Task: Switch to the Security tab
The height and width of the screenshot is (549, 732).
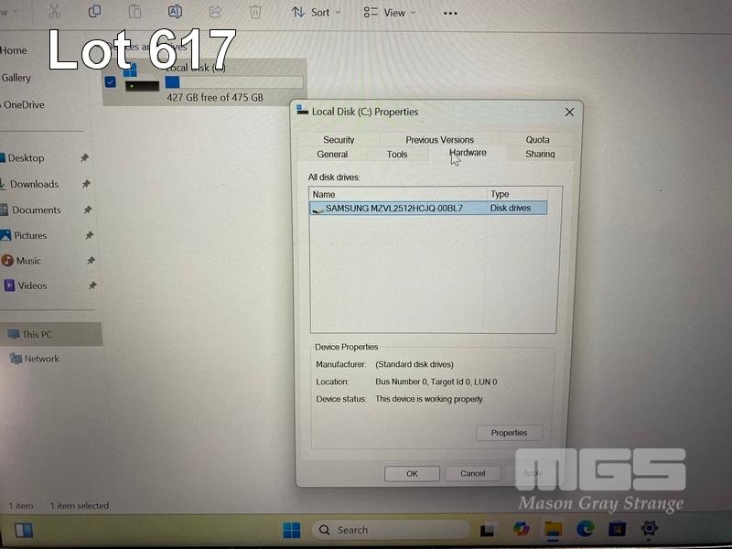Action: [x=339, y=140]
